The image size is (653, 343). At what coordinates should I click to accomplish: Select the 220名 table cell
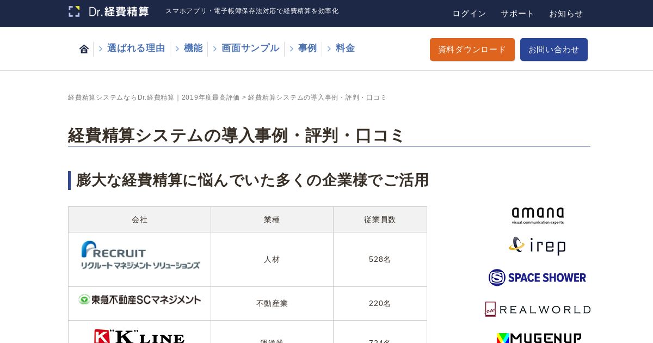point(380,304)
